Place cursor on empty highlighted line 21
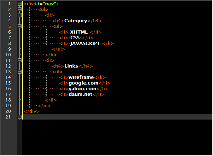Screen dimensions: 213x156 click(118, 117)
